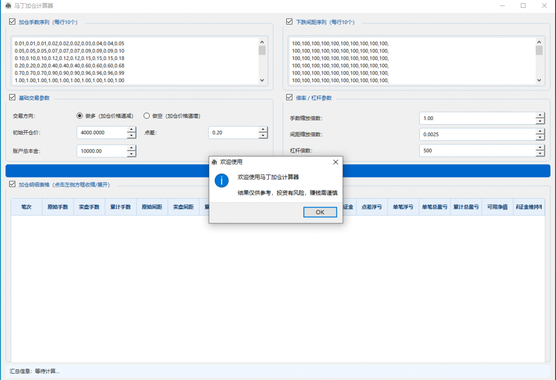Click the 原始手数 column header
556x380 pixels.
58,207
